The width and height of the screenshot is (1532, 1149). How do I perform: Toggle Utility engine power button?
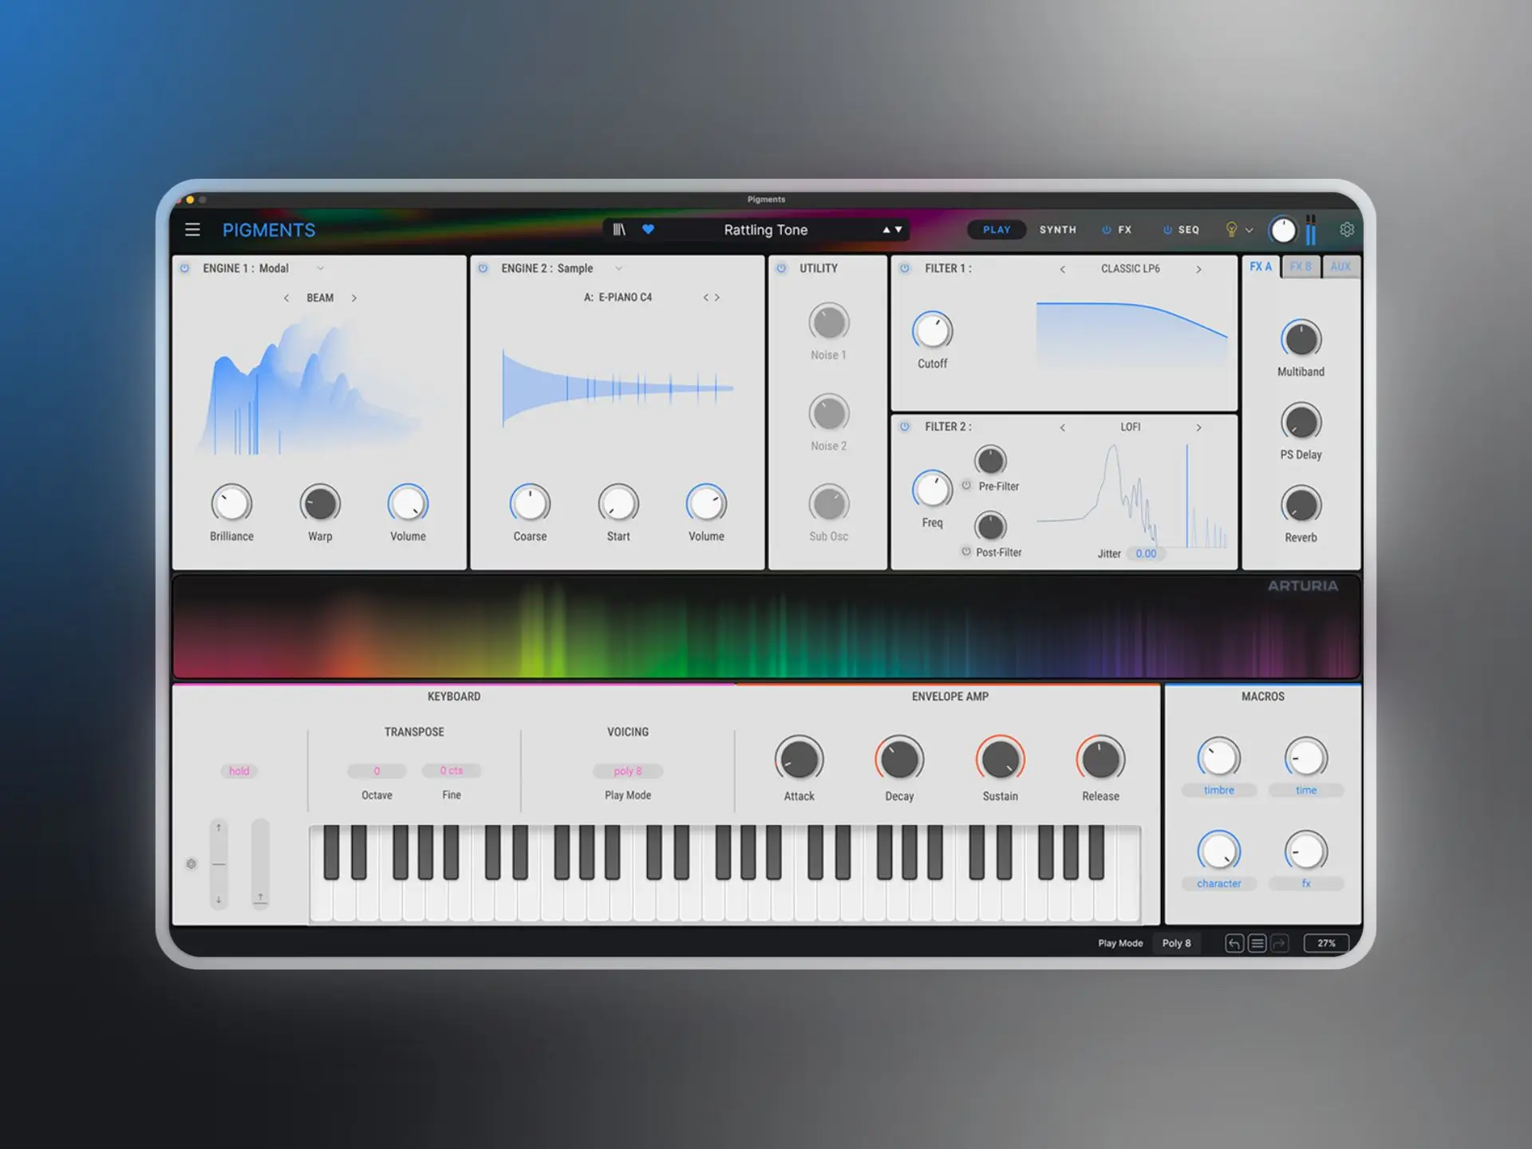tap(782, 269)
